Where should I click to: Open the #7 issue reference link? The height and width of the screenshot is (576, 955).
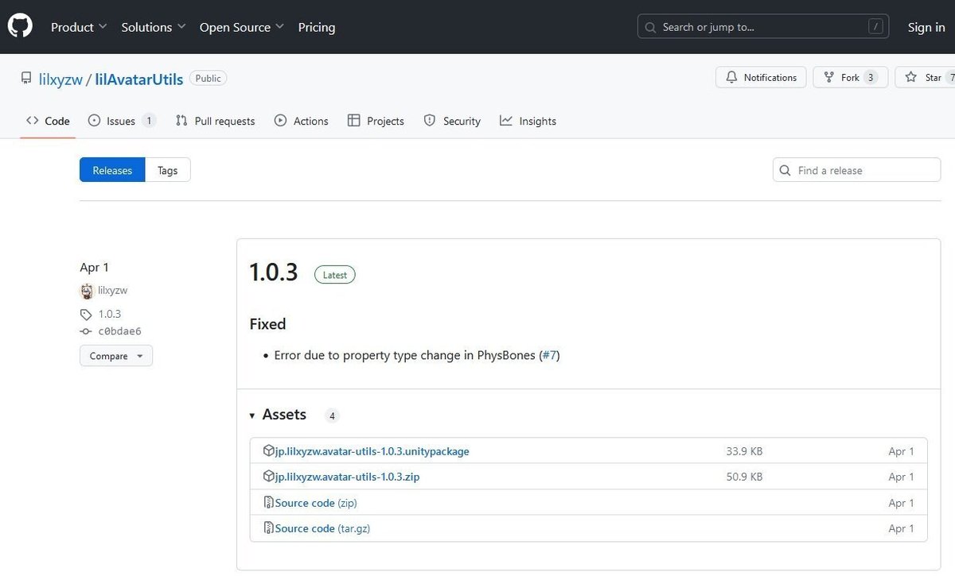click(x=549, y=355)
